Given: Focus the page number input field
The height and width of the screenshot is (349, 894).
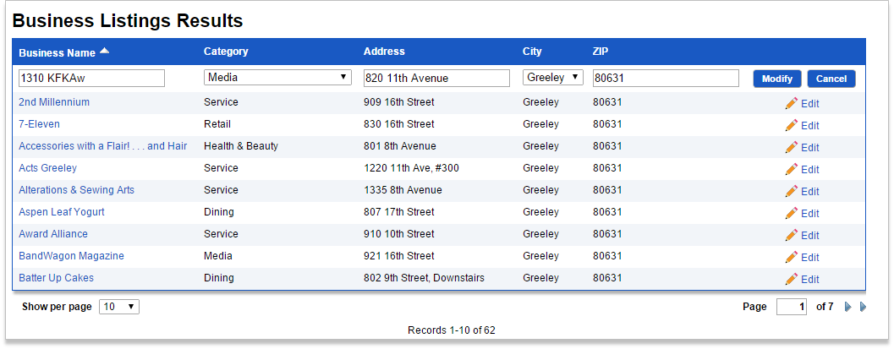Looking at the screenshot, I should [792, 307].
